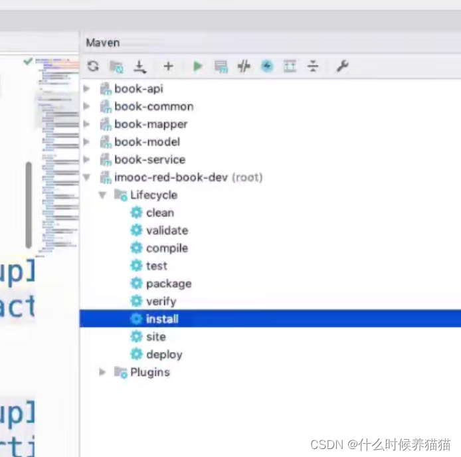461x457 pixels.
Task: Click the gear icon beside package
Action: (136, 283)
